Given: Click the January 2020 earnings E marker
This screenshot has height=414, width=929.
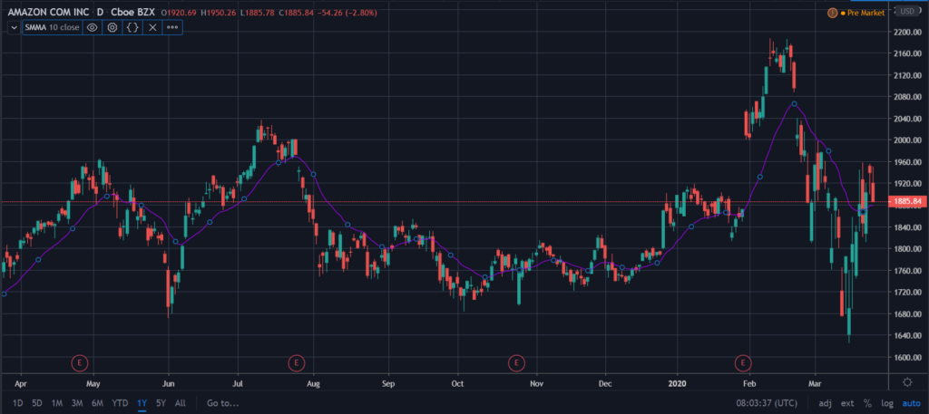Looking at the screenshot, I should [x=742, y=362].
